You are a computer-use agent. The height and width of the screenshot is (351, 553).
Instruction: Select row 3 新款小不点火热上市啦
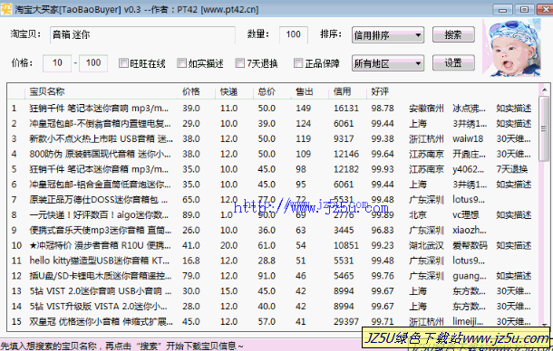[x=273, y=138]
